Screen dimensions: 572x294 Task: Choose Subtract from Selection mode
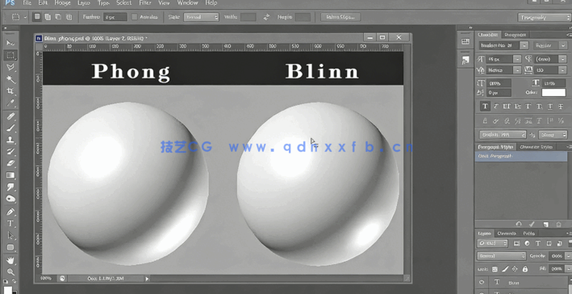point(58,17)
